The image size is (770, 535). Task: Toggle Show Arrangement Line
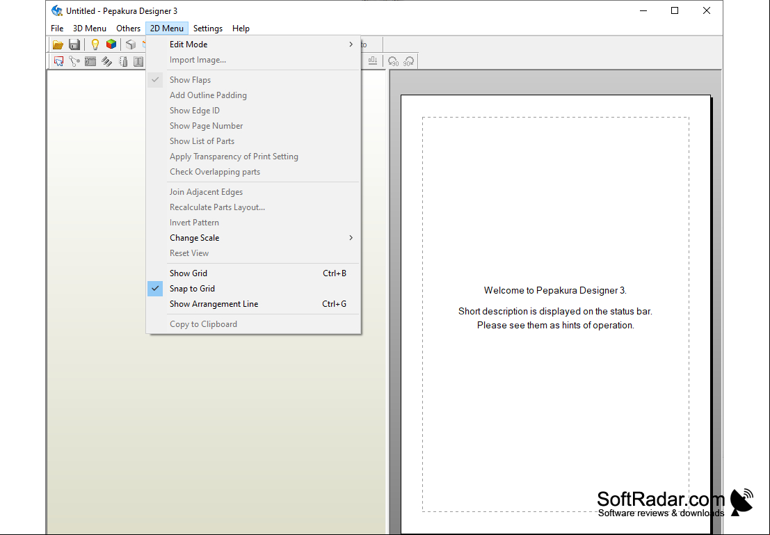click(x=253, y=304)
